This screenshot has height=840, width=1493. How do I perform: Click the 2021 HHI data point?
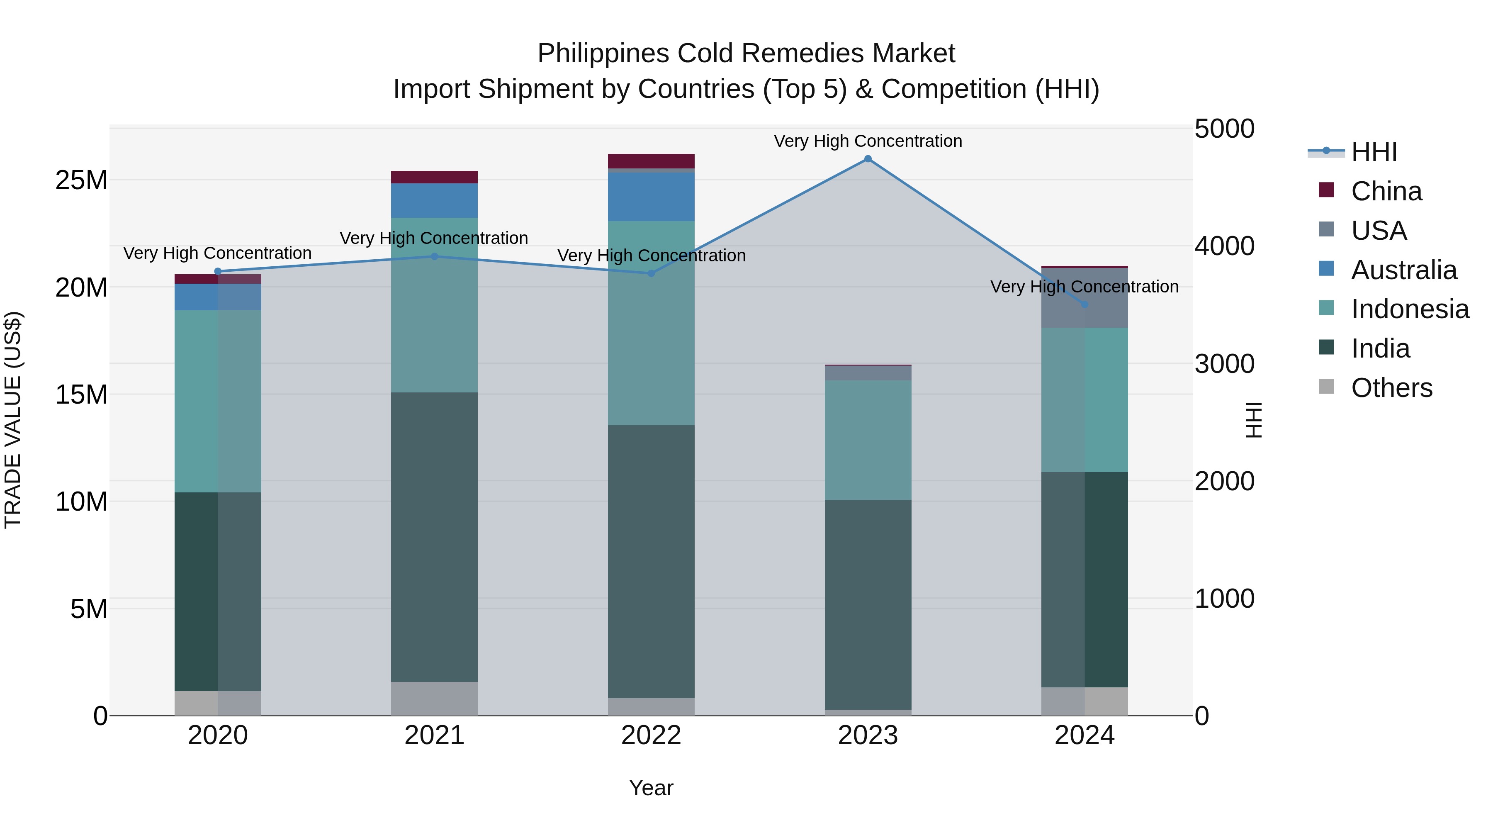coord(435,256)
